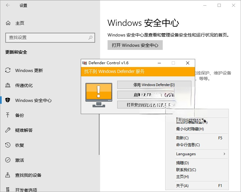Image resolution: width=241 pixels, height=192 pixels.
Task: Open the 激活 settings page
Action: point(20,160)
